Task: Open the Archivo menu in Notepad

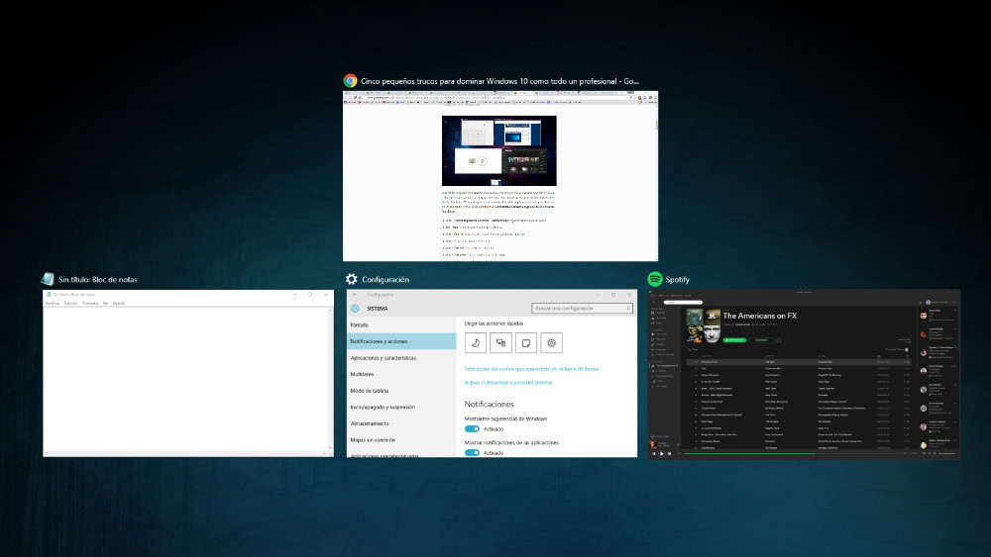Action: coord(53,304)
